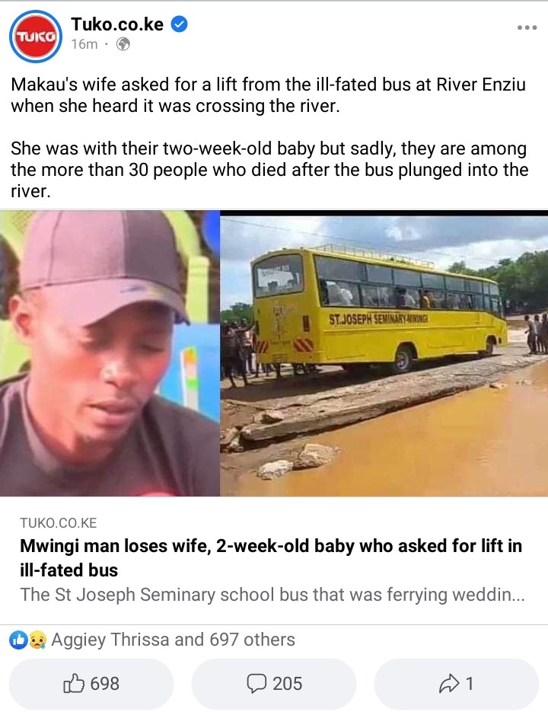Click the 16m post timestamp

pos(84,44)
